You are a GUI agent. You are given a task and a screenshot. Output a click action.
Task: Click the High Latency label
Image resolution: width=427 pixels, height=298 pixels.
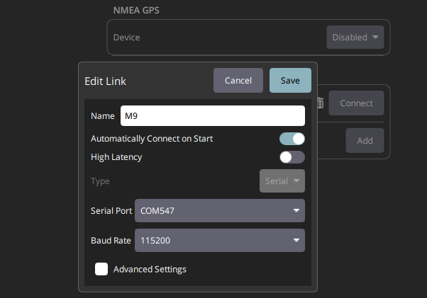pyautogui.click(x=116, y=157)
